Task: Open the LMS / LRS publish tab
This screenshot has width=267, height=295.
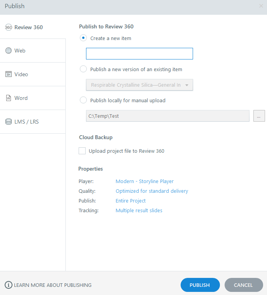Action: [x=26, y=122]
